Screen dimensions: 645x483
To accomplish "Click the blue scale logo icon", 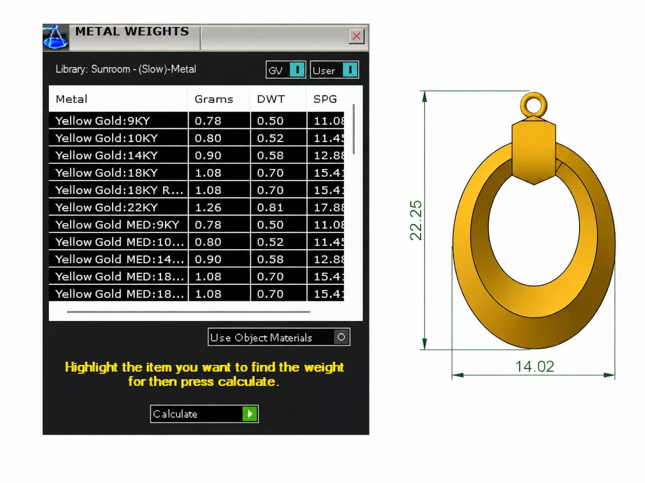I will click(x=56, y=37).
